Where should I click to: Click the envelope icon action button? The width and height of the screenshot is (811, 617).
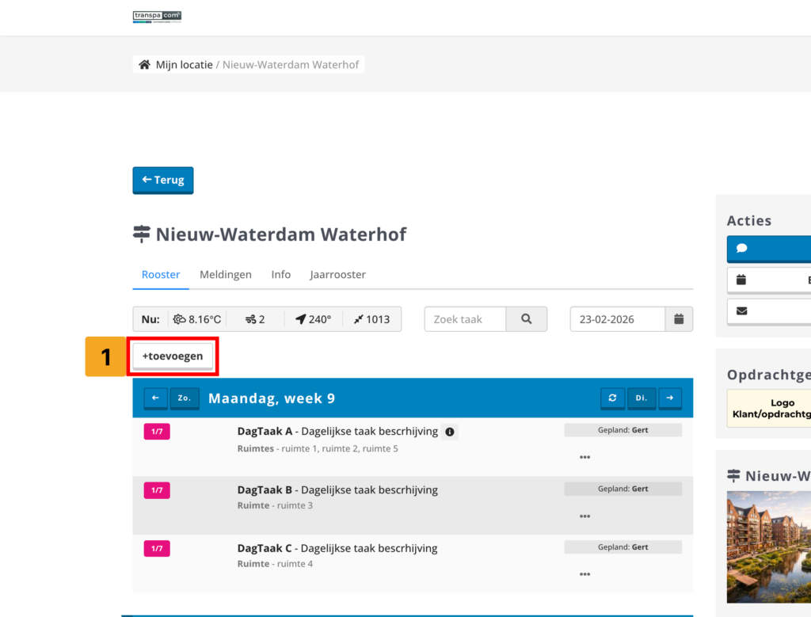(768, 311)
